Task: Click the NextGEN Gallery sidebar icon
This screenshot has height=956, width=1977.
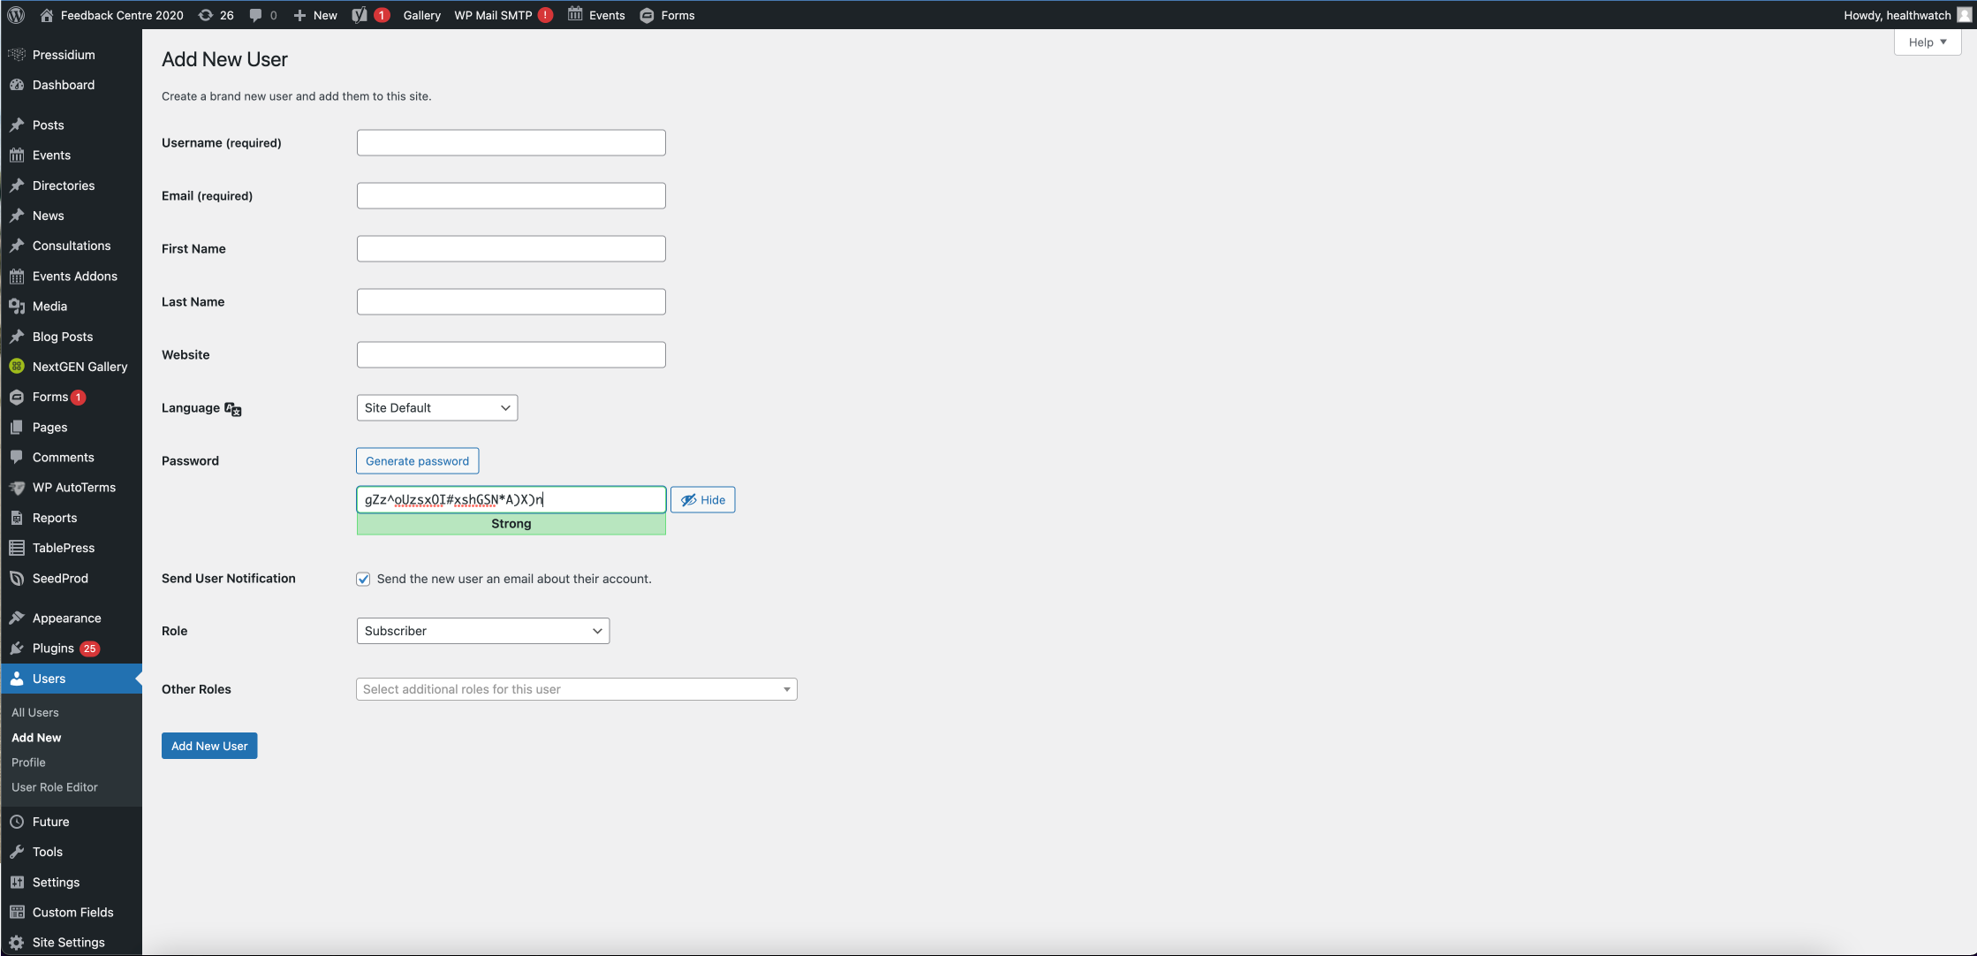Action: tap(17, 367)
